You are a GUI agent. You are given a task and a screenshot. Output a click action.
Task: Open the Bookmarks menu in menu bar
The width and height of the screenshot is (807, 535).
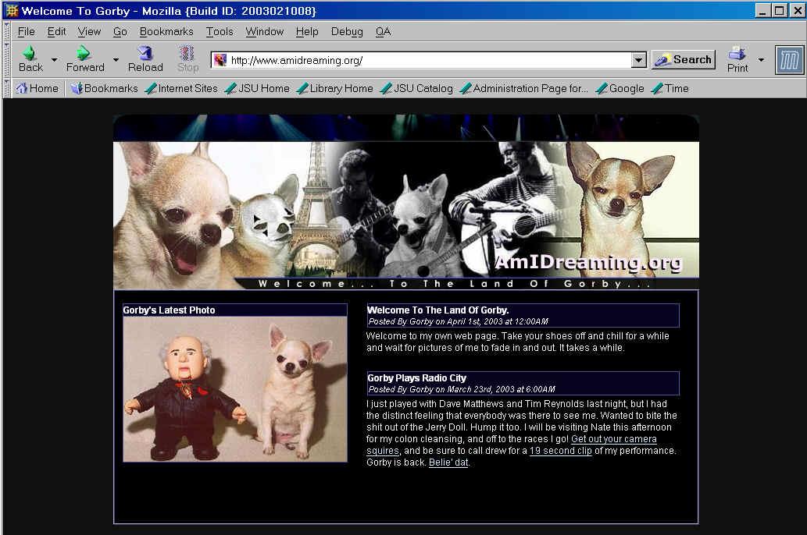pos(166,31)
